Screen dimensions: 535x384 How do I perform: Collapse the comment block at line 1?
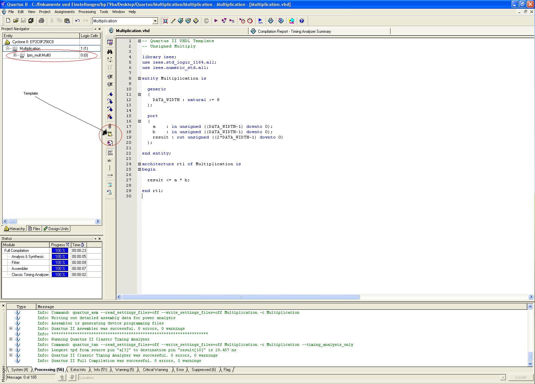[139, 41]
